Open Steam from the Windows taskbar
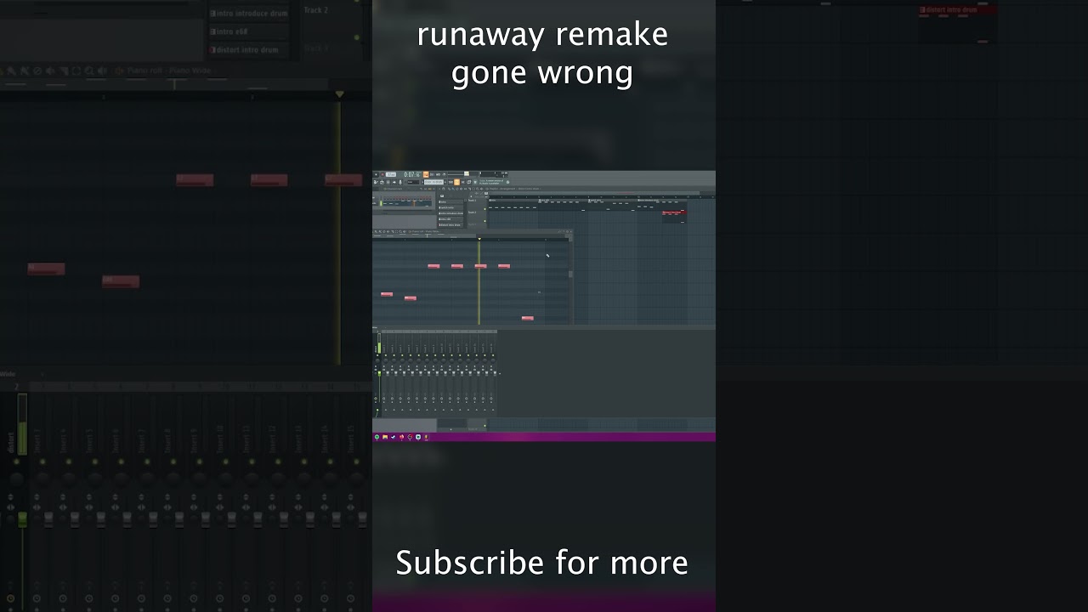 click(x=394, y=437)
